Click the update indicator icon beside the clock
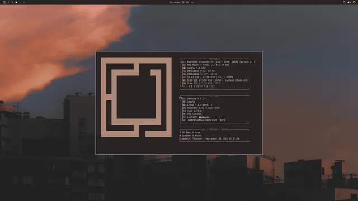Screen dimensions: 358x201 [192, 2]
